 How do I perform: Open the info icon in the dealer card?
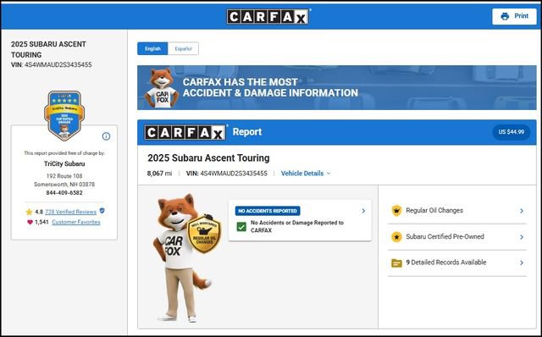click(x=106, y=136)
